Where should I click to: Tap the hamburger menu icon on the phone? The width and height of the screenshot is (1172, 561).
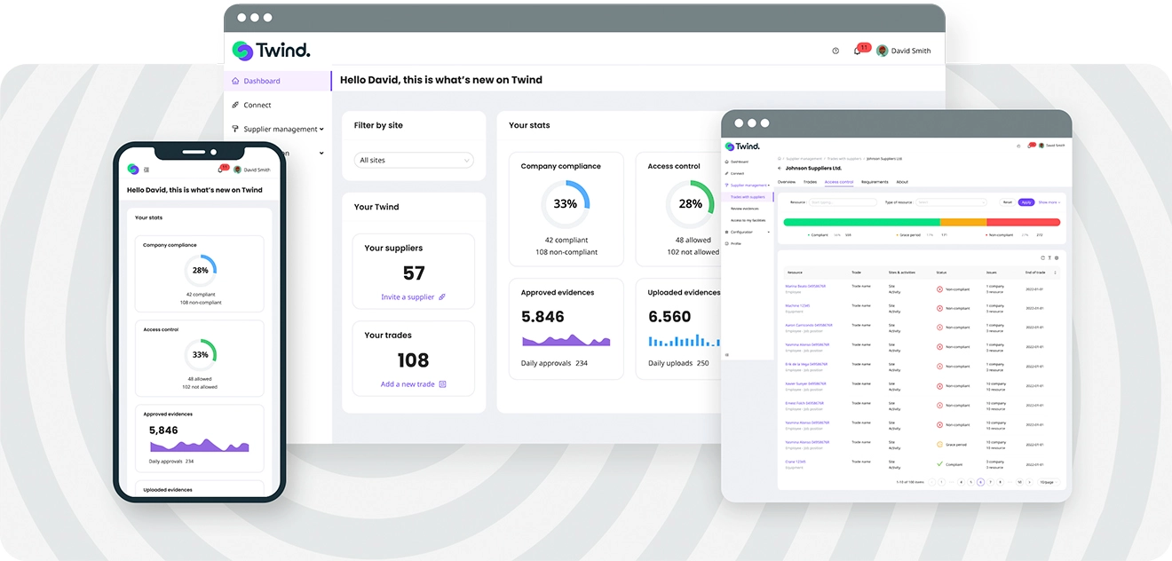(146, 170)
